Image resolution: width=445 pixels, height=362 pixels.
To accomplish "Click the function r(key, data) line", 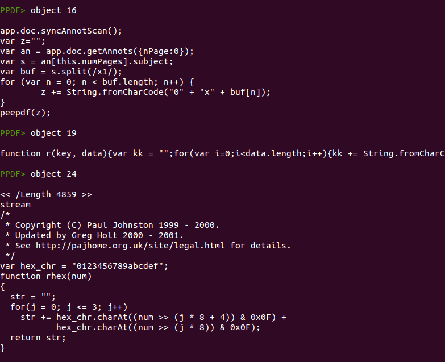I will (x=222, y=153).
